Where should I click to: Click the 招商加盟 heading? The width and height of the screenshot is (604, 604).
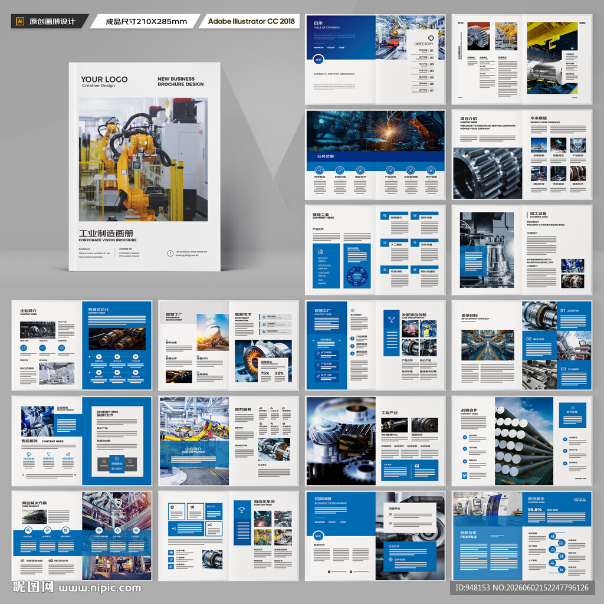pyautogui.click(x=323, y=498)
